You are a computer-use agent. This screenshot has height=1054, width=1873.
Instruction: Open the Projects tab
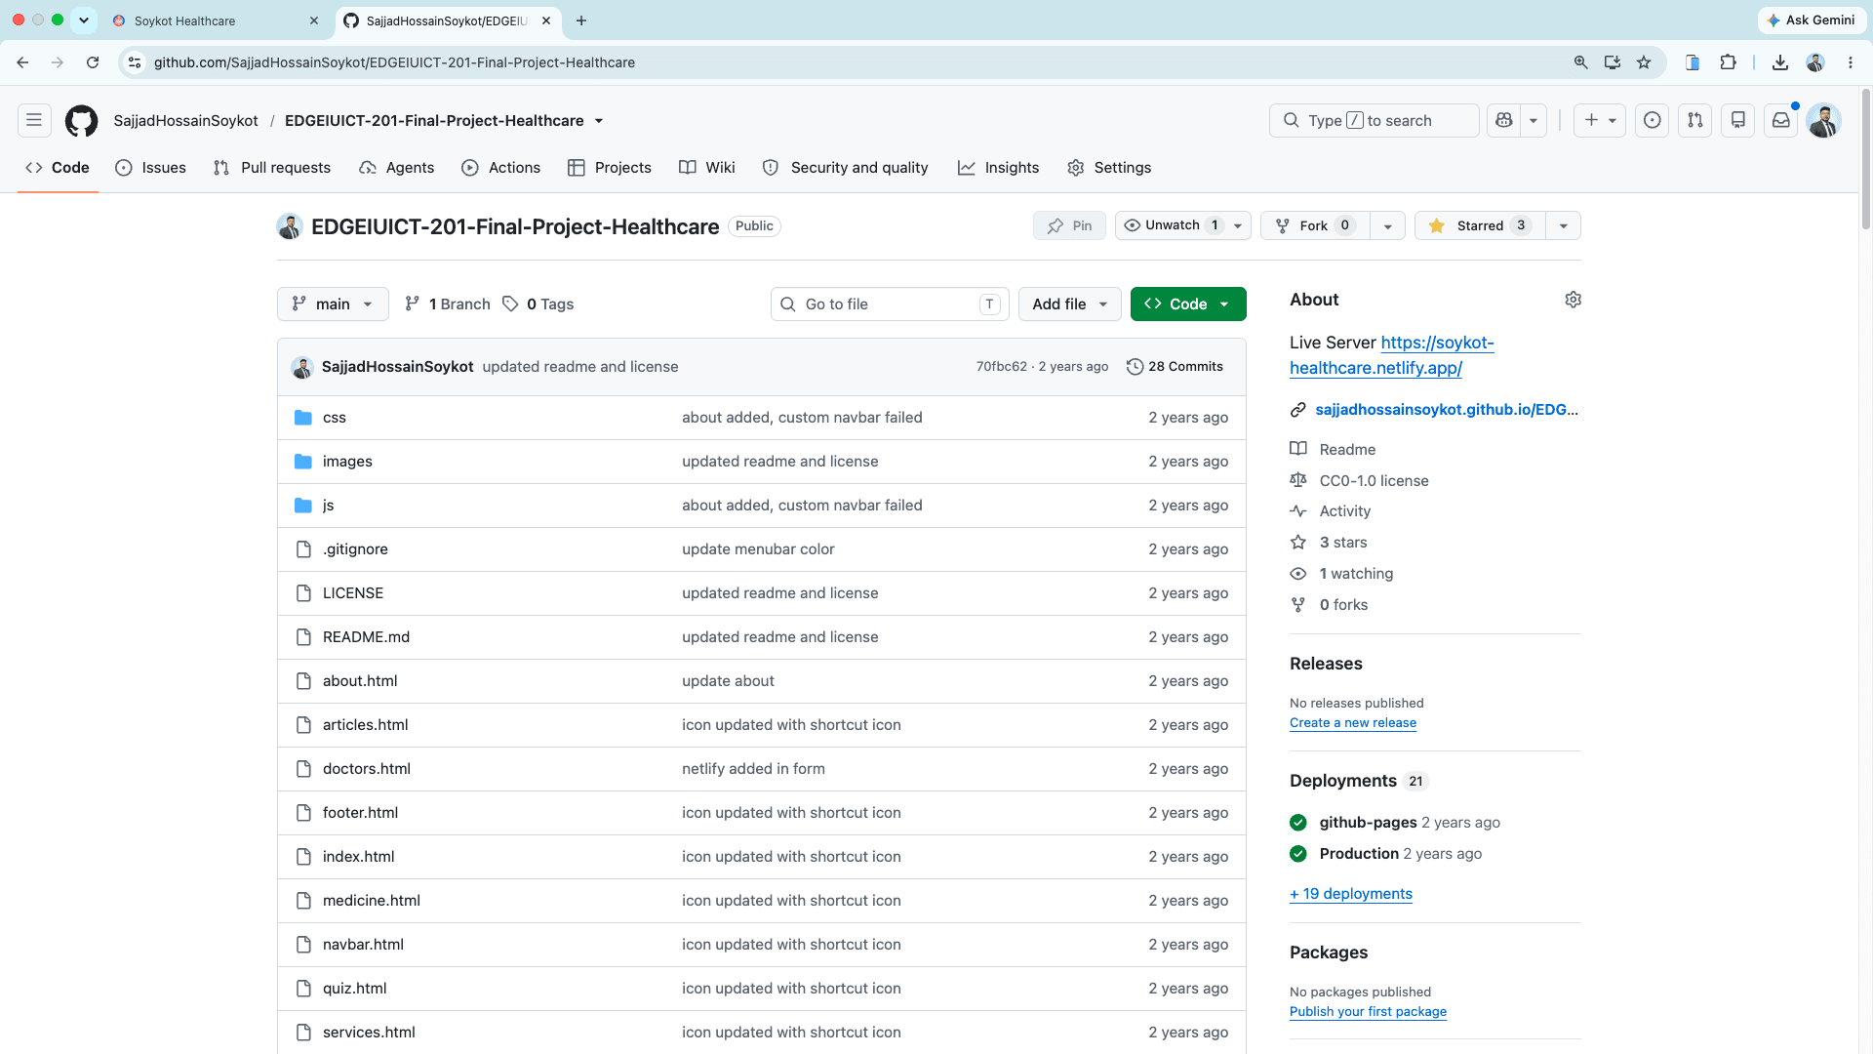pos(610,168)
